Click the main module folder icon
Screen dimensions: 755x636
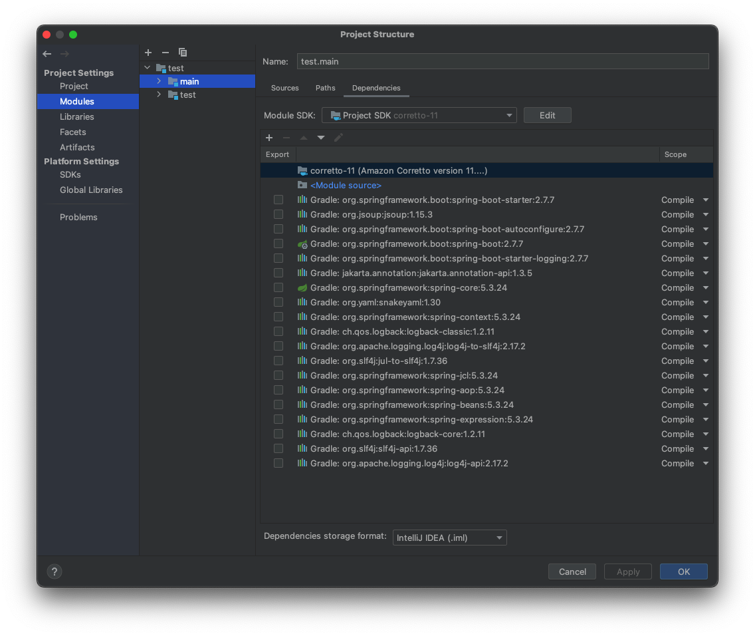(x=173, y=81)
